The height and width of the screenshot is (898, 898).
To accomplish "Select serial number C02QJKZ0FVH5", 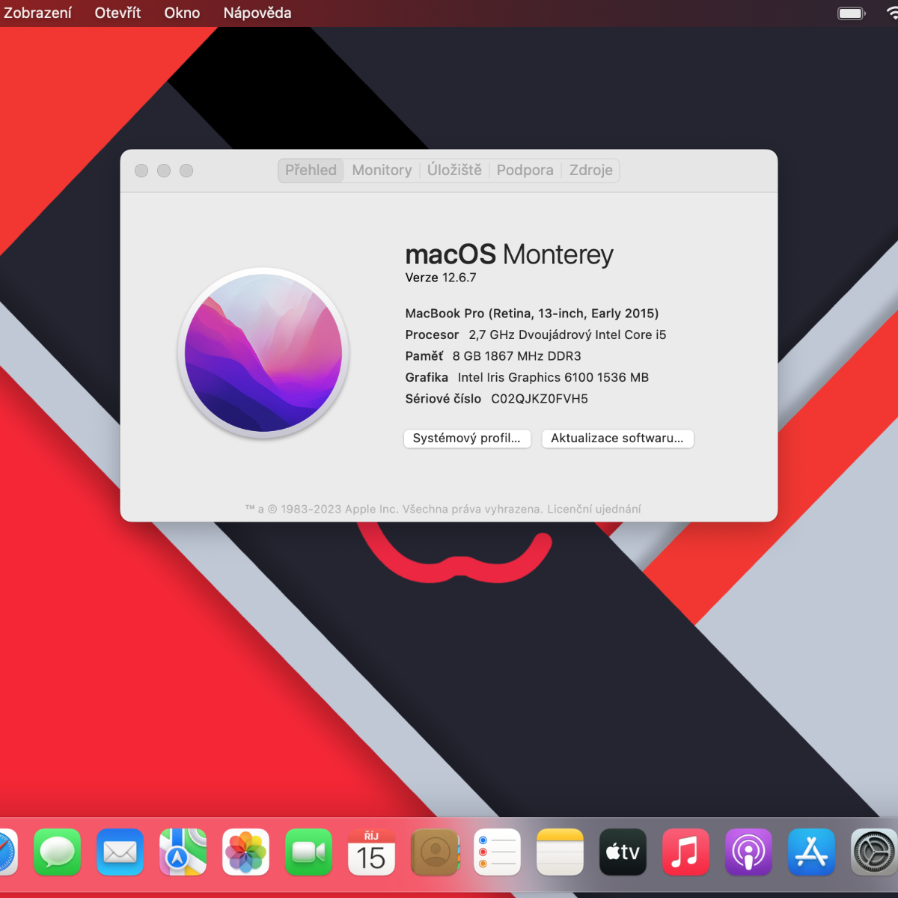I will [540, 399].
